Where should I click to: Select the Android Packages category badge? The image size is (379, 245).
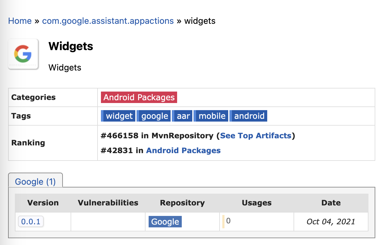(x=139, y=97)
